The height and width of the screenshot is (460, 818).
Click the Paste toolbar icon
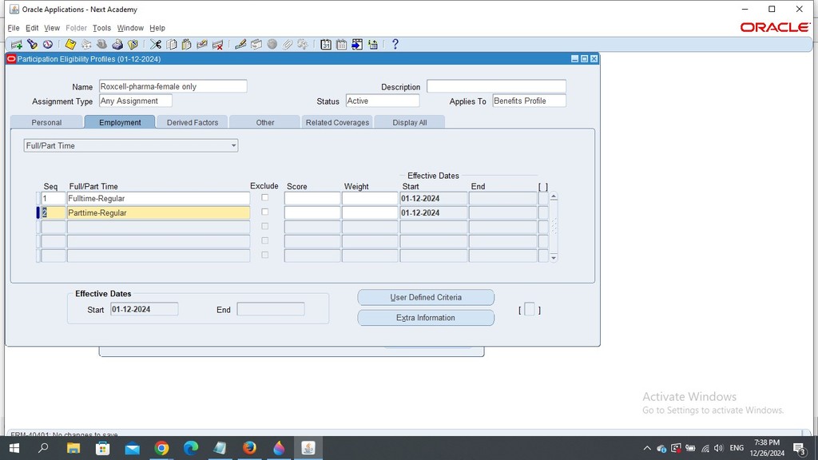pos(187,45)
